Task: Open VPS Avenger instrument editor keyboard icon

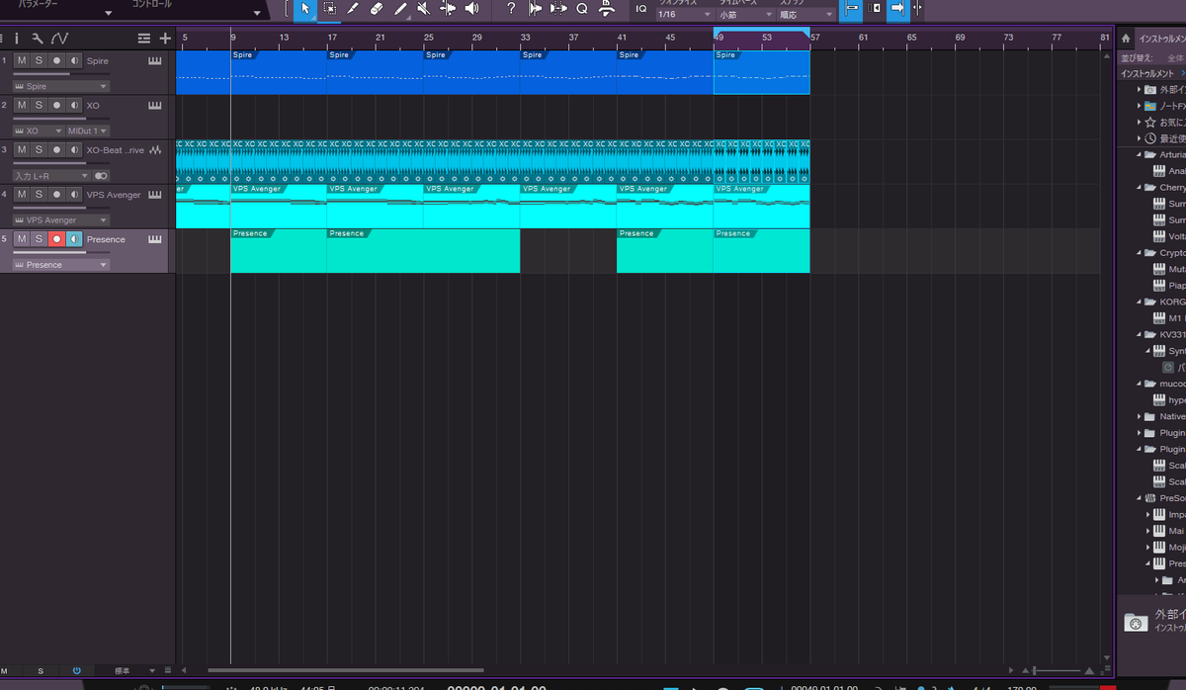Action: click(155, 195)
